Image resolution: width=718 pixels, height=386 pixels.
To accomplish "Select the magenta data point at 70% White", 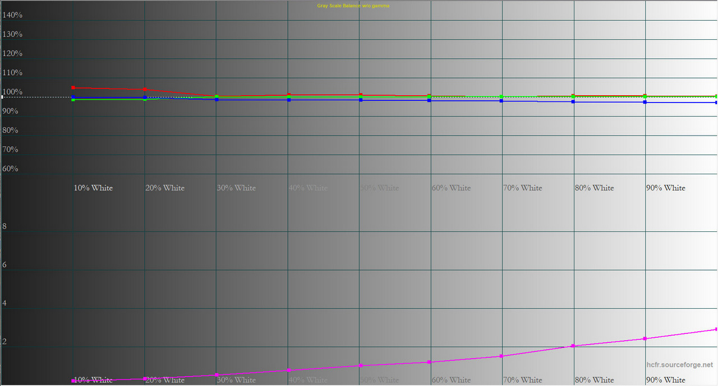I will click(501, 356).
